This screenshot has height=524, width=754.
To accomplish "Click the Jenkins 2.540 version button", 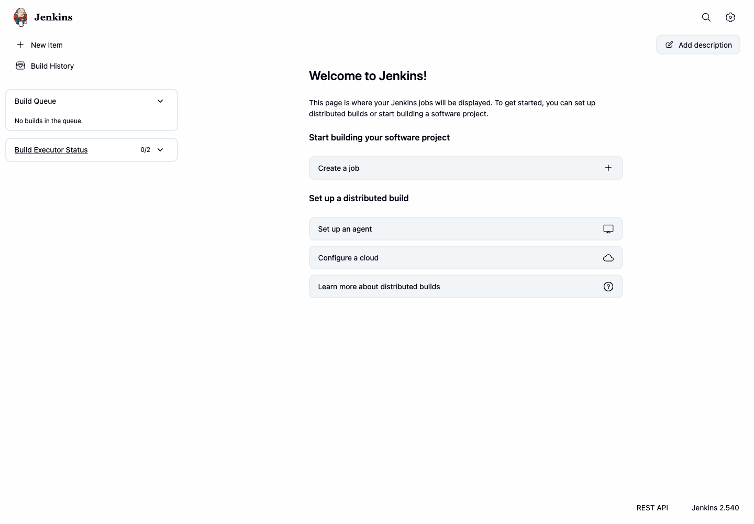I will coord(715,508).
